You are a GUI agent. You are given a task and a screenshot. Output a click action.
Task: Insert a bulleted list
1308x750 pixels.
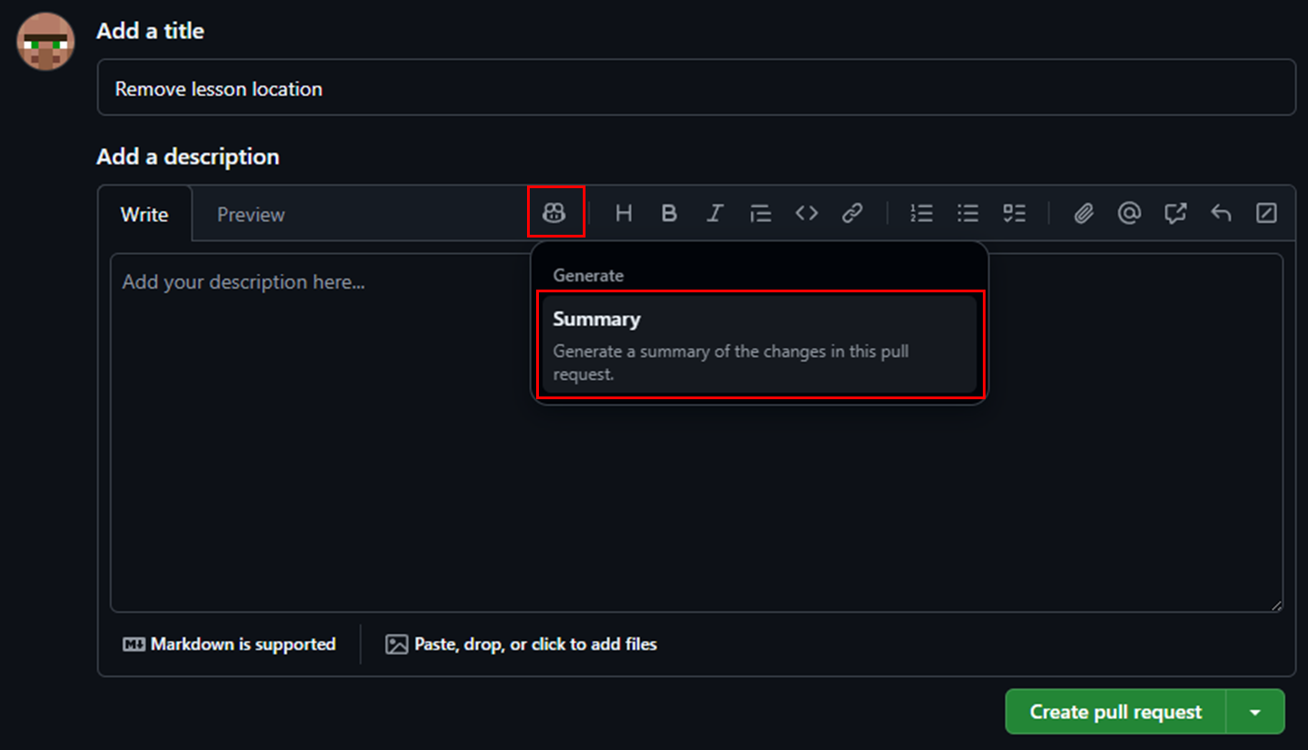tap(967, 213)
